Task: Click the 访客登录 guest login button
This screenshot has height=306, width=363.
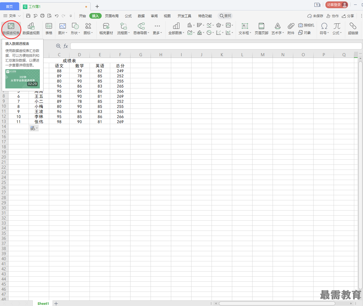Action: [x=336, y=5]
